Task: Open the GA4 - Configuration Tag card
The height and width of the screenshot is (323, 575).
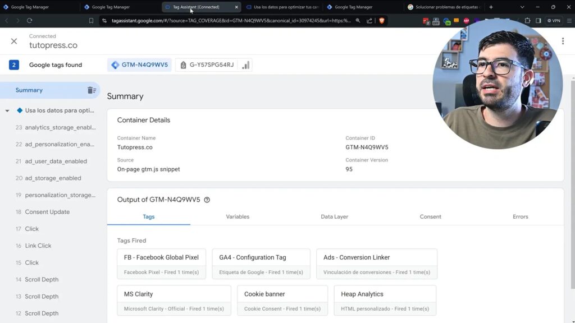Action: [x=261, y=264]
